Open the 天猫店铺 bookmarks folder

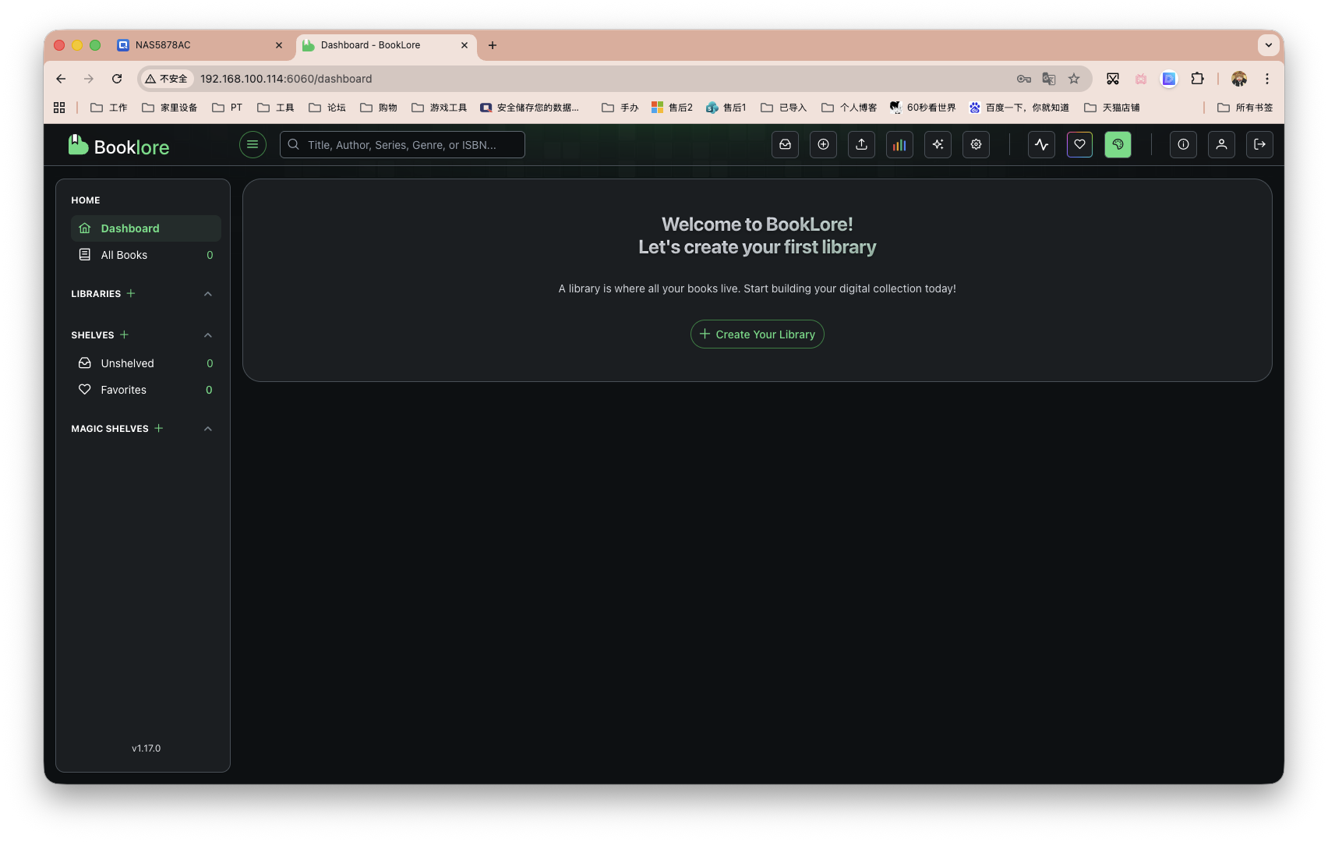[x=1112, y=108]
